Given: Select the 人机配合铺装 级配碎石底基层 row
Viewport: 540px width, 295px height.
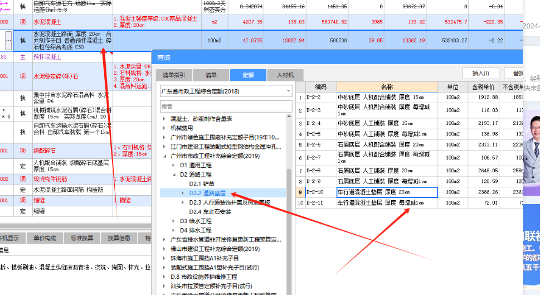Looking at the screenshot, I should point(72,166).
